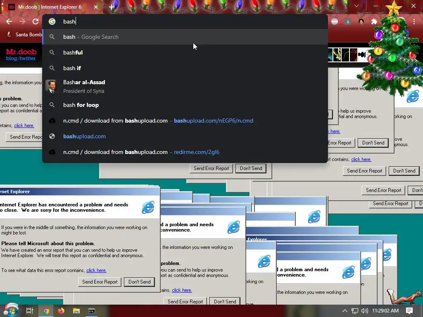Select the Bashar al-Assad suggestion

tap(185, 87)
